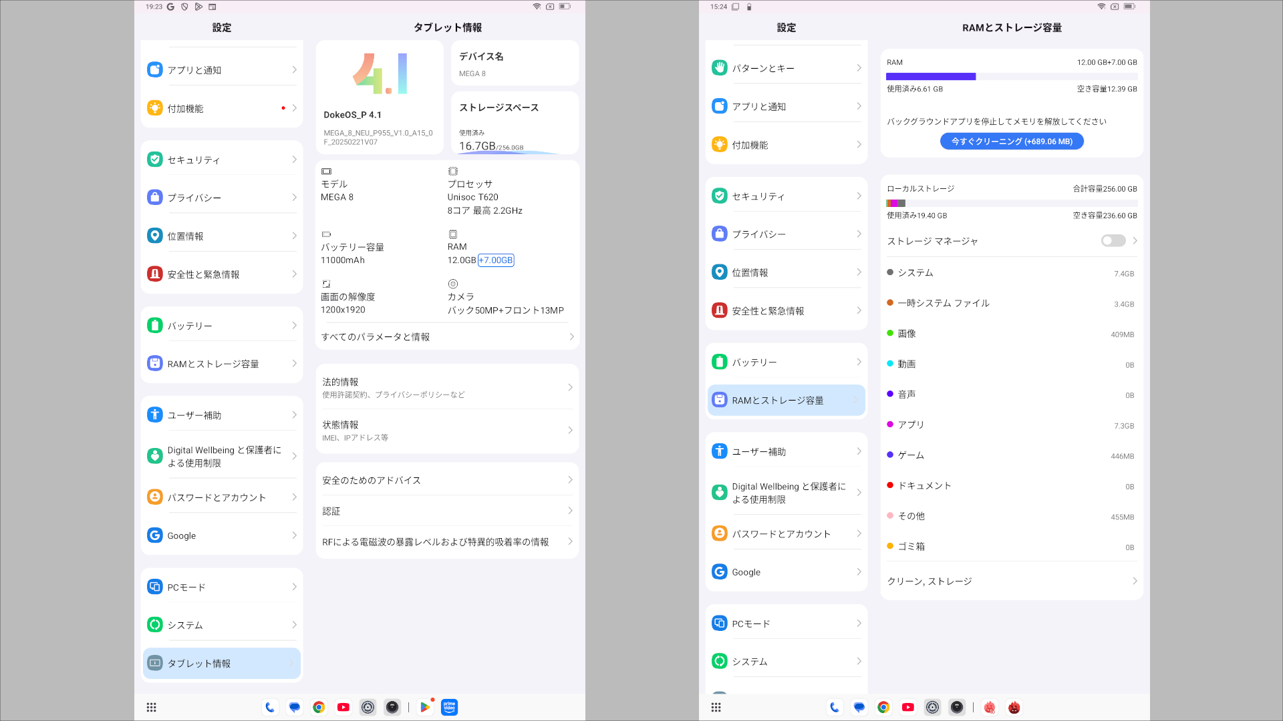The image size is (1283, 721).
Task: Open タブレット情報 menu item
Action: point(222,664)
